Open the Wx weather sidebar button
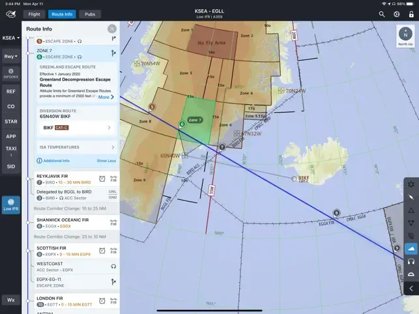 tap(11, 300)
